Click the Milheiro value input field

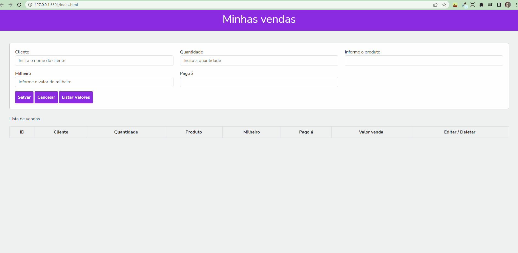pos(94,82)
